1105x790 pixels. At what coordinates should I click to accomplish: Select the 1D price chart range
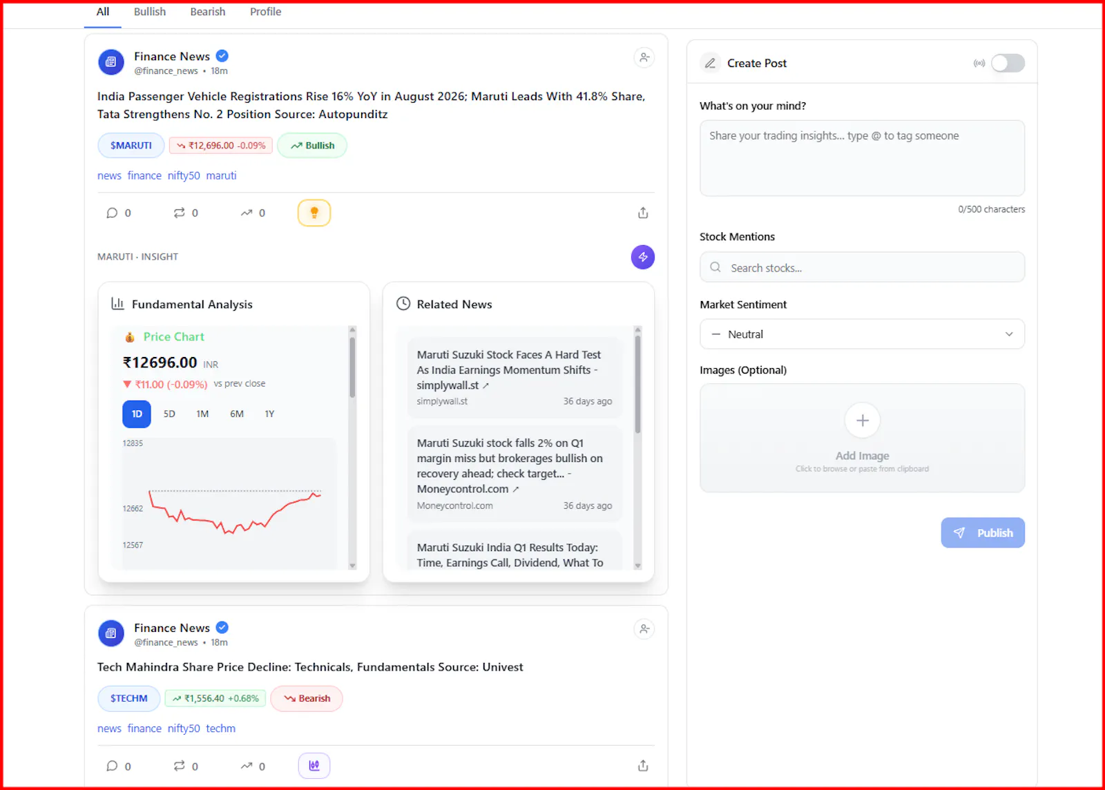pyautogui.click(x=137, y=414)
